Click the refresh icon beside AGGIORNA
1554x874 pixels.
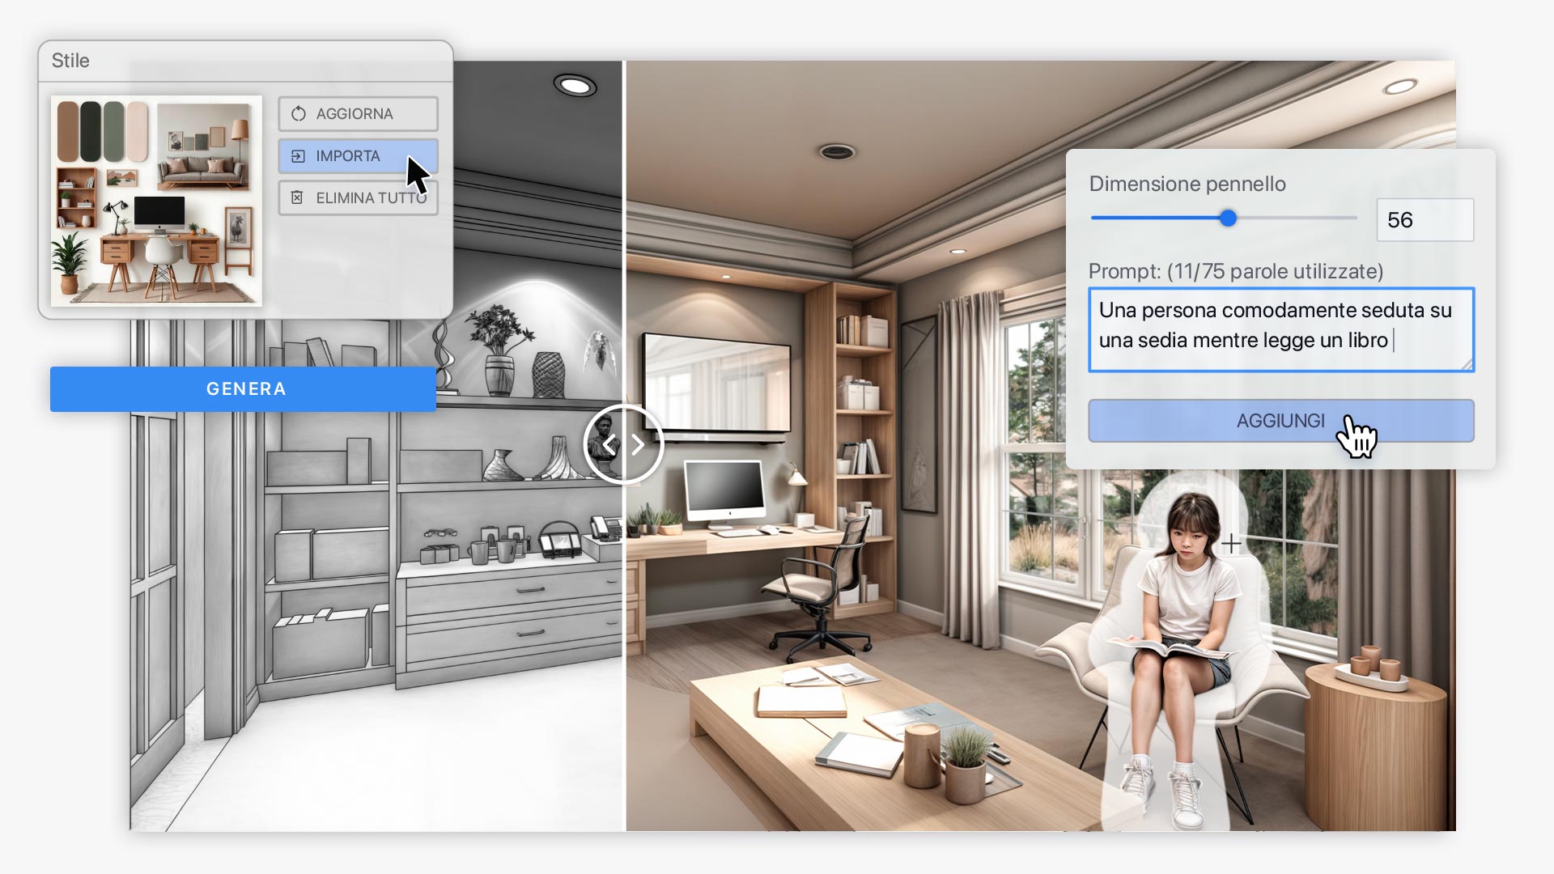pyautogui.click(x=299, y=114)
